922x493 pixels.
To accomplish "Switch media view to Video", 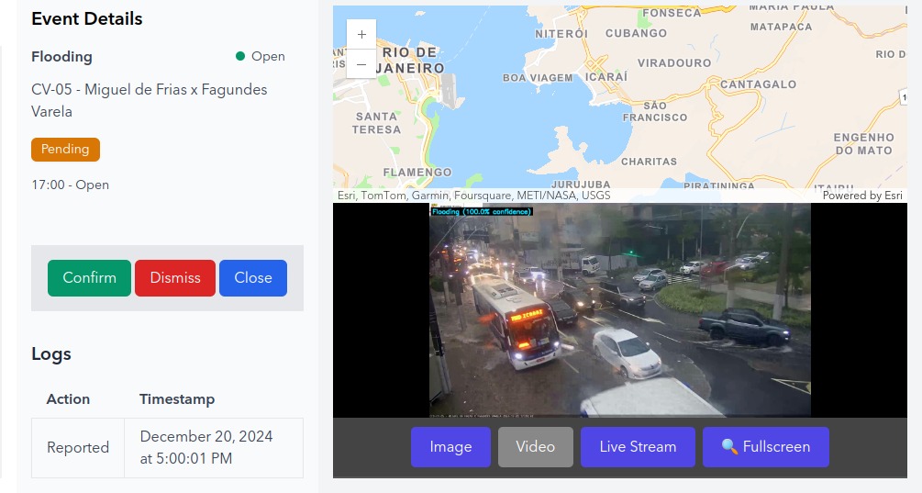I will [535, 447].
